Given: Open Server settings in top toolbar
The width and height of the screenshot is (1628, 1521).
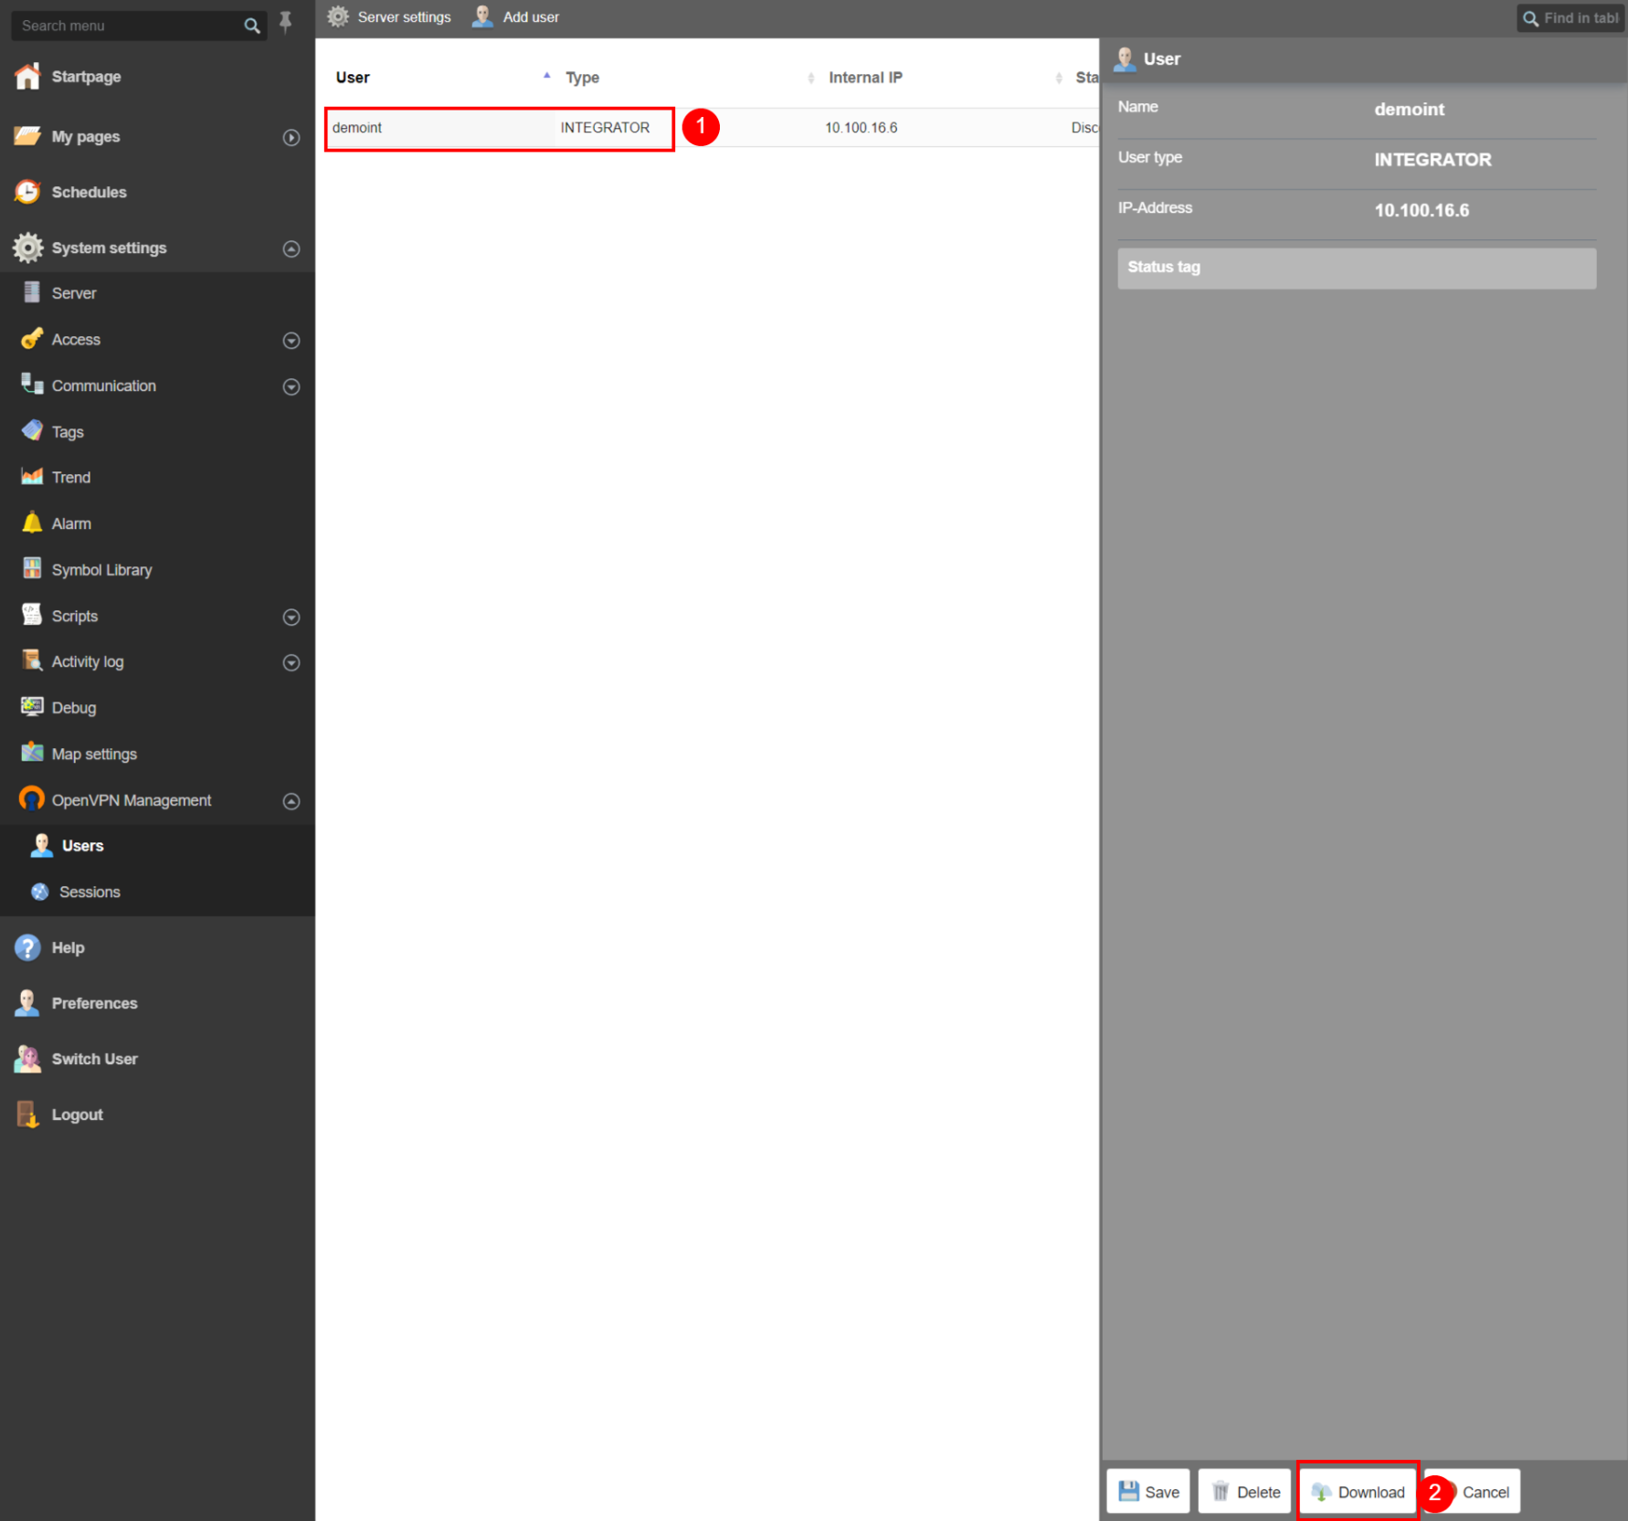Looking at the screenshot, I should (389, 17).
